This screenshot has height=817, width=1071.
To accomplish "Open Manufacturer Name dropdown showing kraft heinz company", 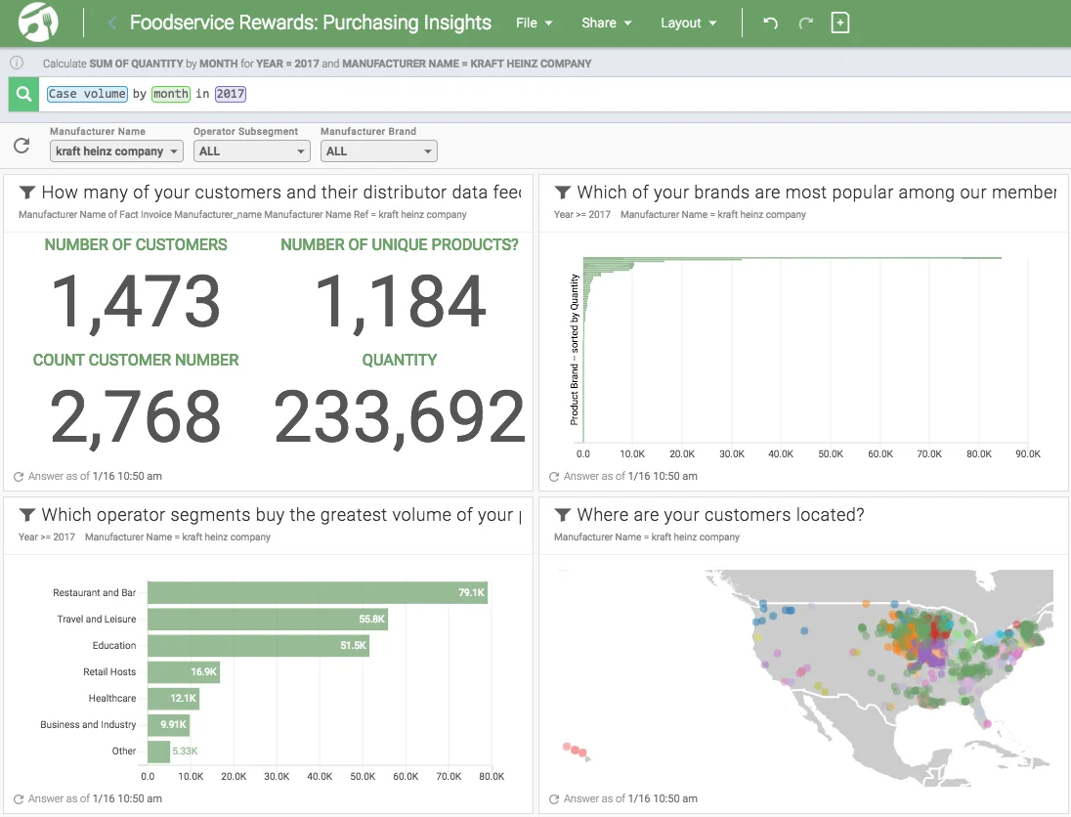I will click(x=117, y=150).
